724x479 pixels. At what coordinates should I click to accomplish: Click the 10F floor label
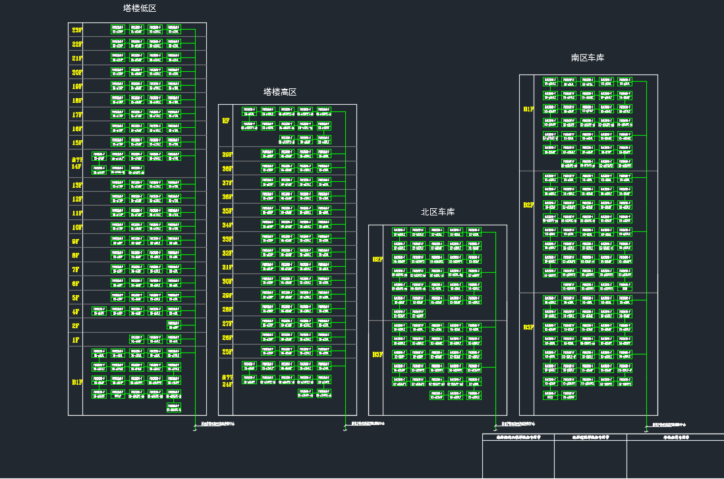(77, 227)
